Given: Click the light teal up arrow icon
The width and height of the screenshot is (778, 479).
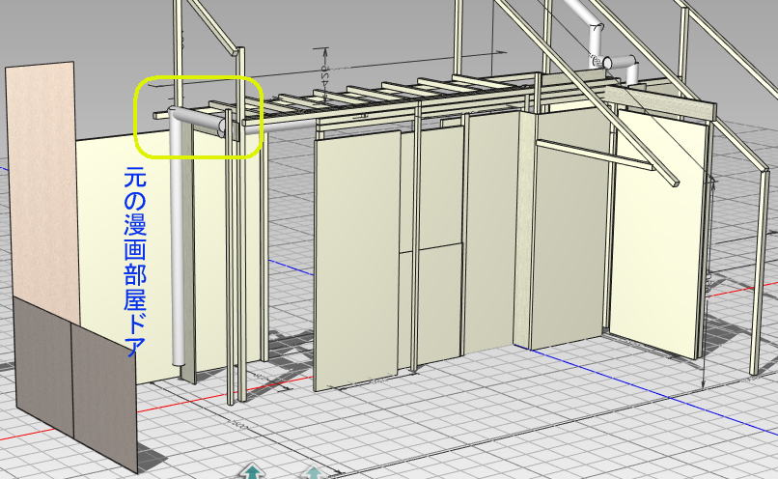Looking at the screenshot, I should tap(312, 472).
